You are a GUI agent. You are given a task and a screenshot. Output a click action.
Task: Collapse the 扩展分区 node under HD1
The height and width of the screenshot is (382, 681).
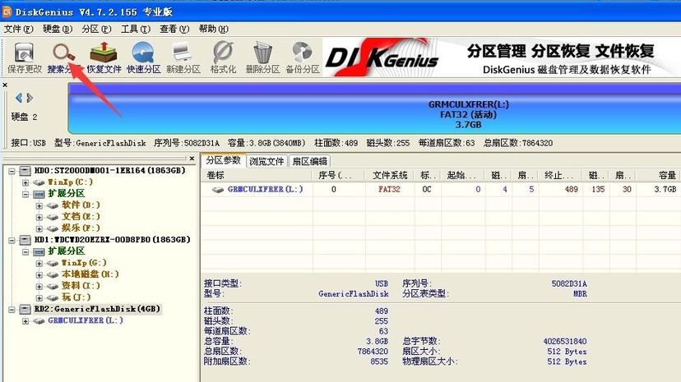(25, 251)
